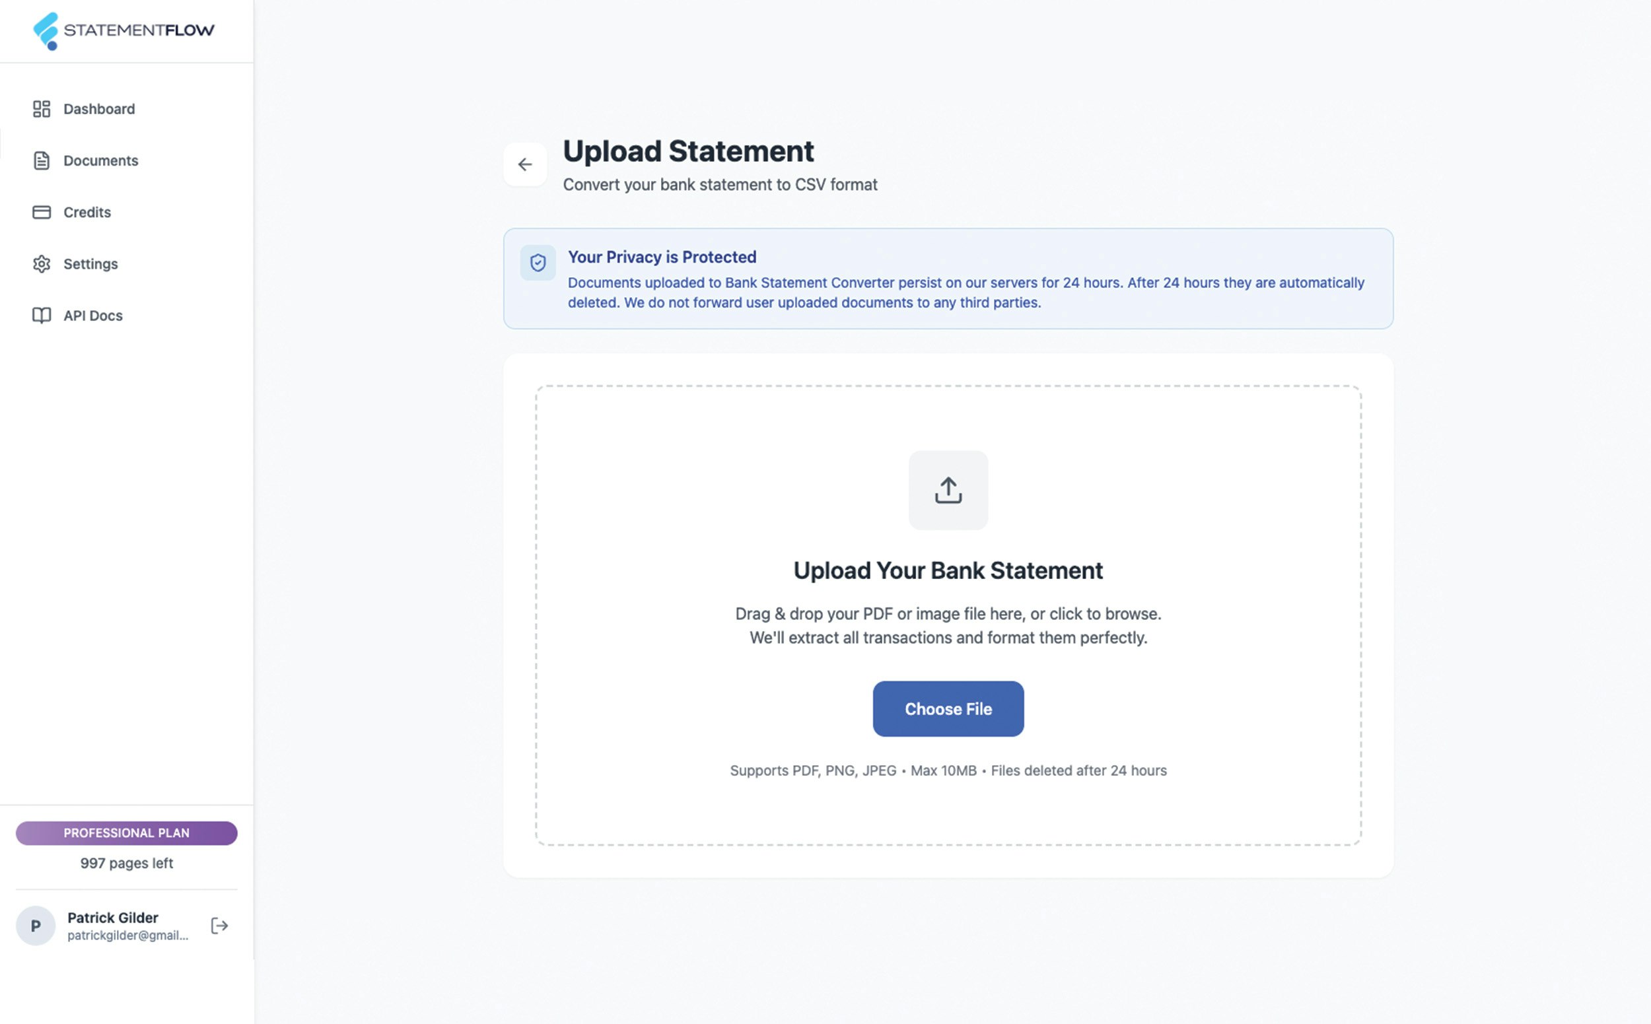Open the Credits section
Screen dimensions: 1651x1024
coord(87,212)
